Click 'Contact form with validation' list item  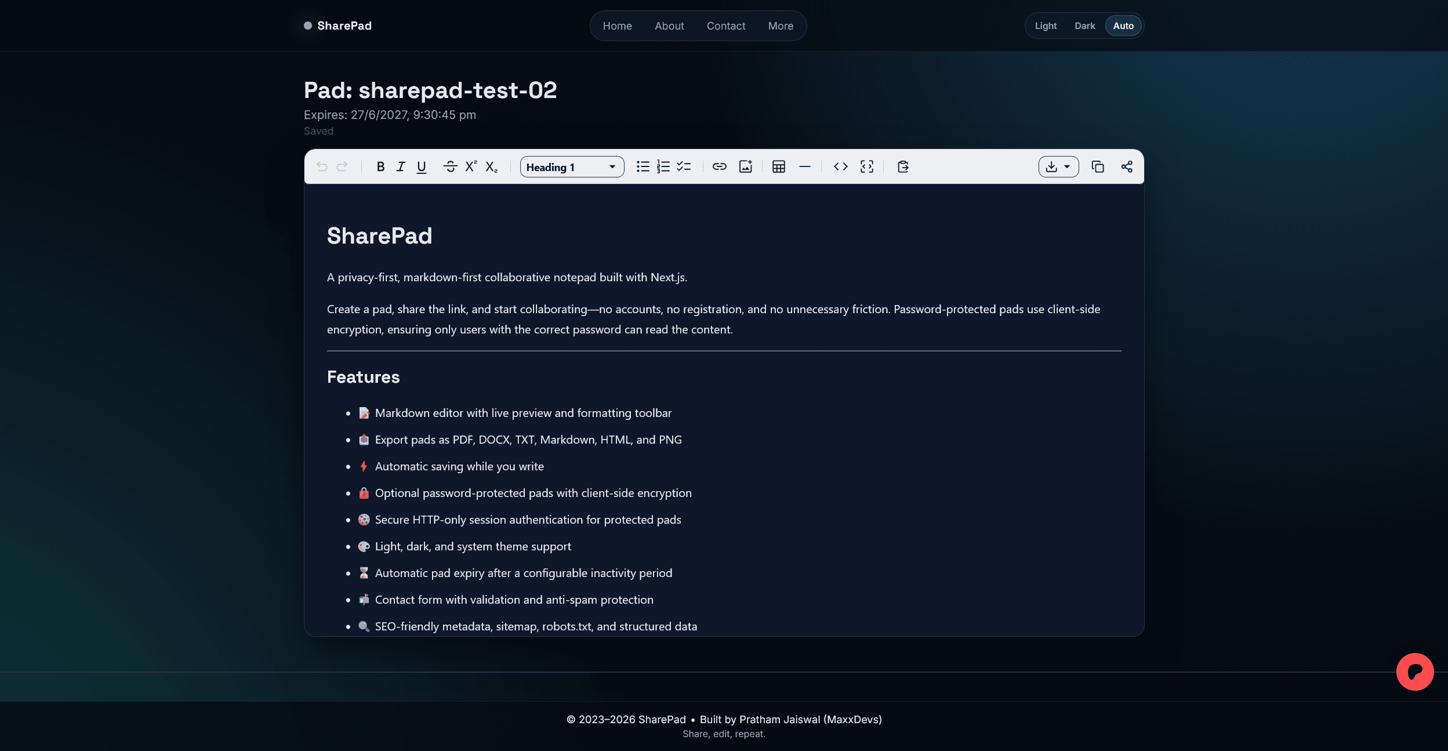[x=514, y=600]
